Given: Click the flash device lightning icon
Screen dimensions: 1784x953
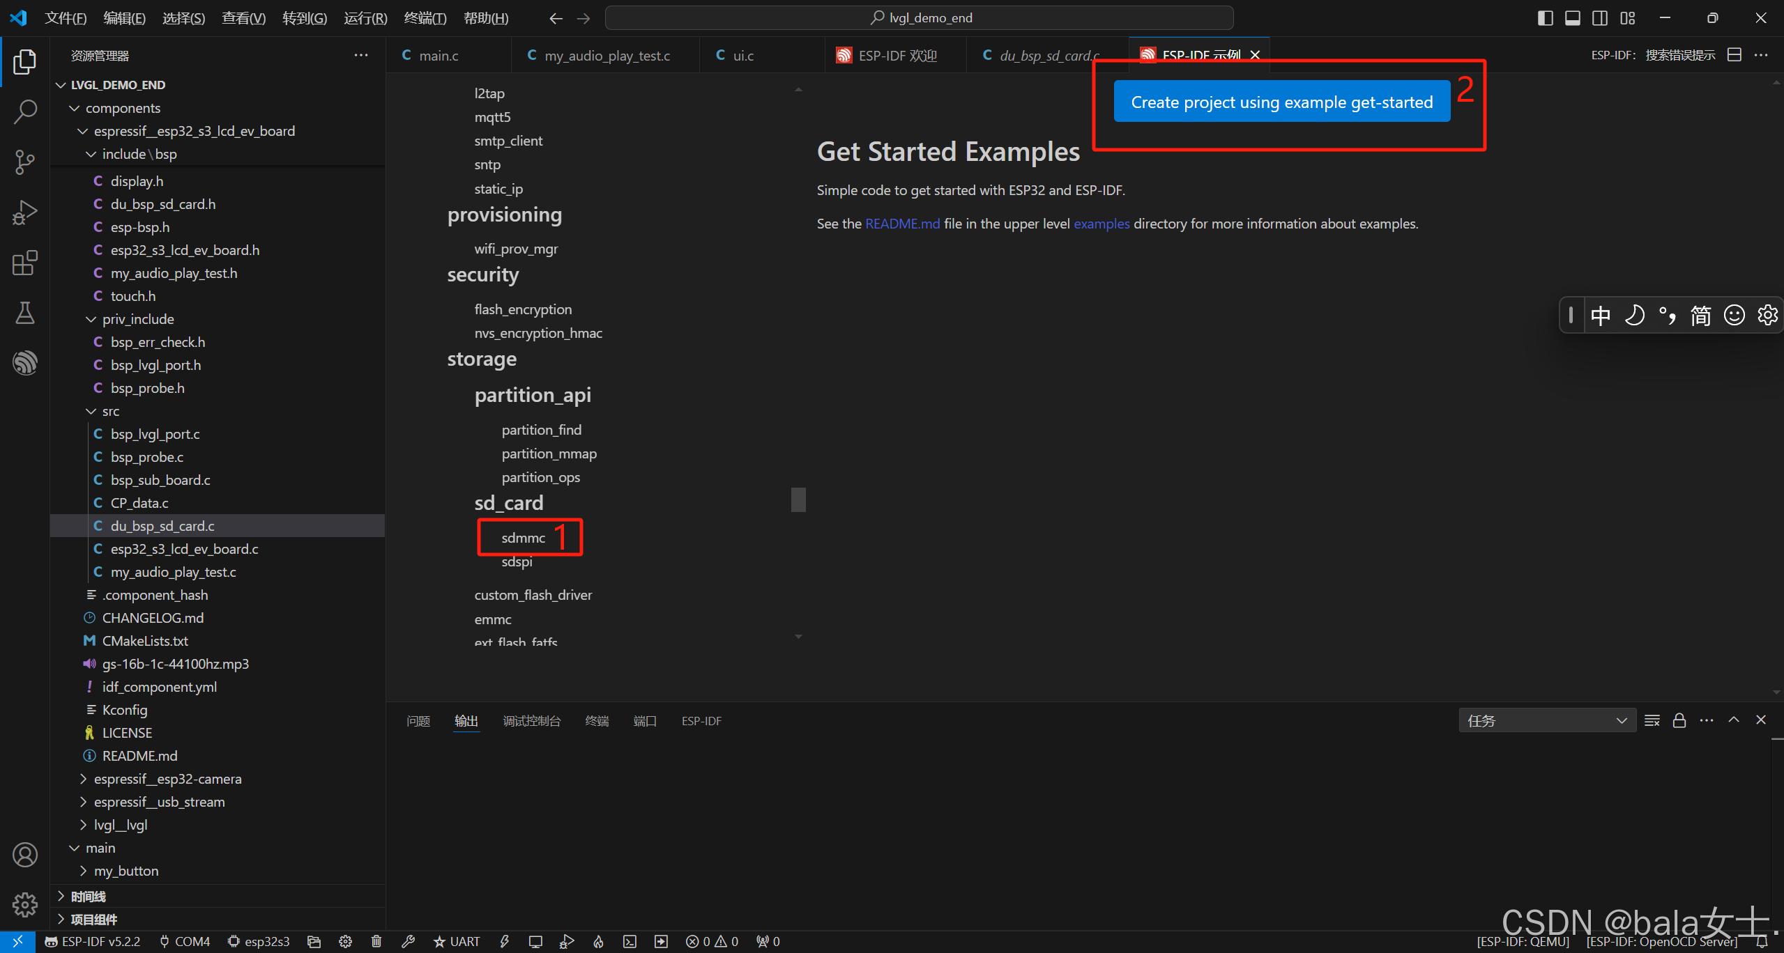Looking at the screenshot, I should (505, 942).
